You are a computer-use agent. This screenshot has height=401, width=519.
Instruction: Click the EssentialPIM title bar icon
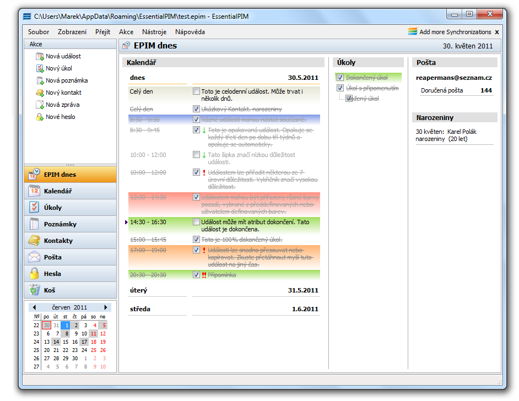(27, 16)
